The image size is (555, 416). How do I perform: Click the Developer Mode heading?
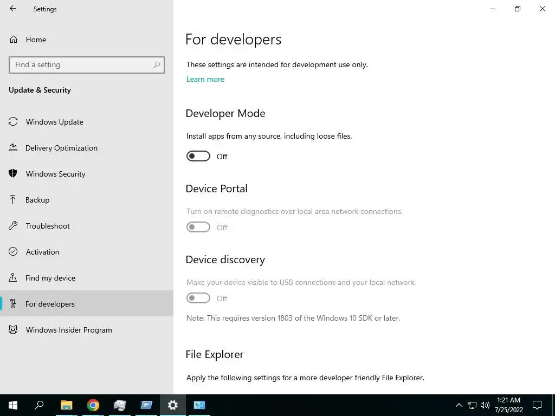225,113
